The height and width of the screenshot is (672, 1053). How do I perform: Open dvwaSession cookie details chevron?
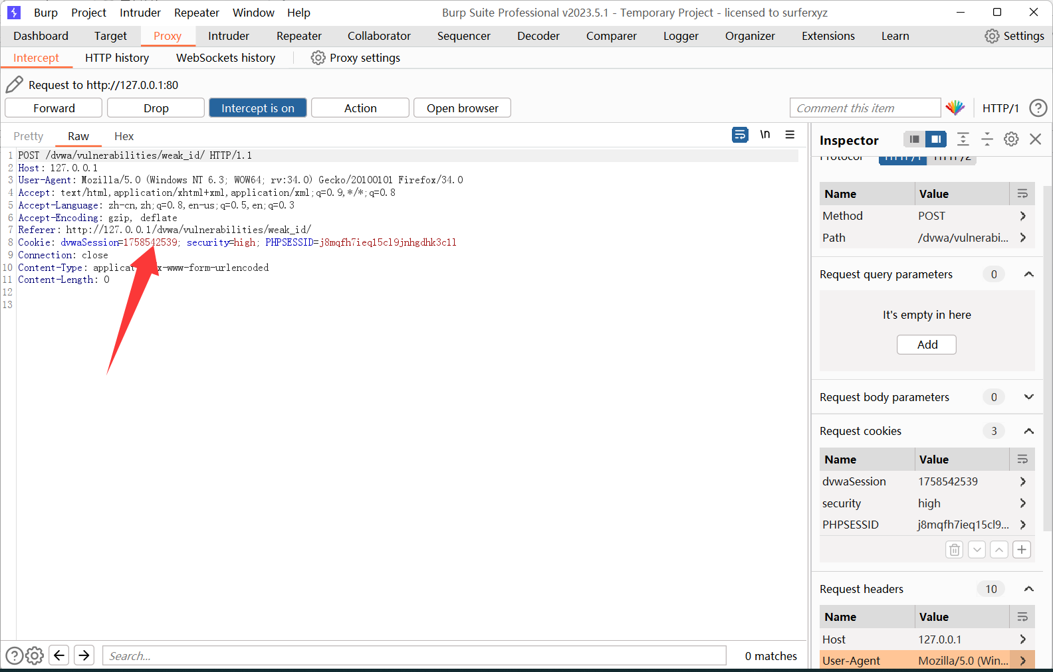click(x=1022, y=481)
